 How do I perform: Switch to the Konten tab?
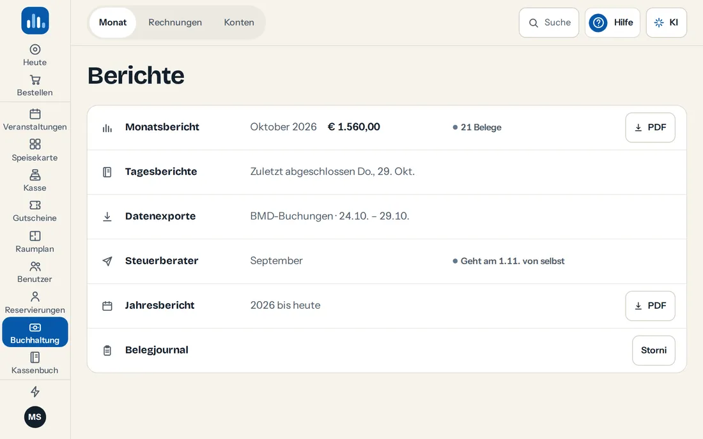pos(239,22)
